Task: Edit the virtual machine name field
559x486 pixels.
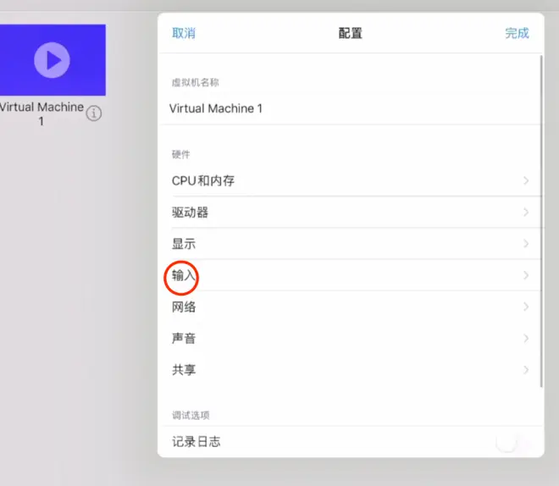Action: tap(350, 108)
